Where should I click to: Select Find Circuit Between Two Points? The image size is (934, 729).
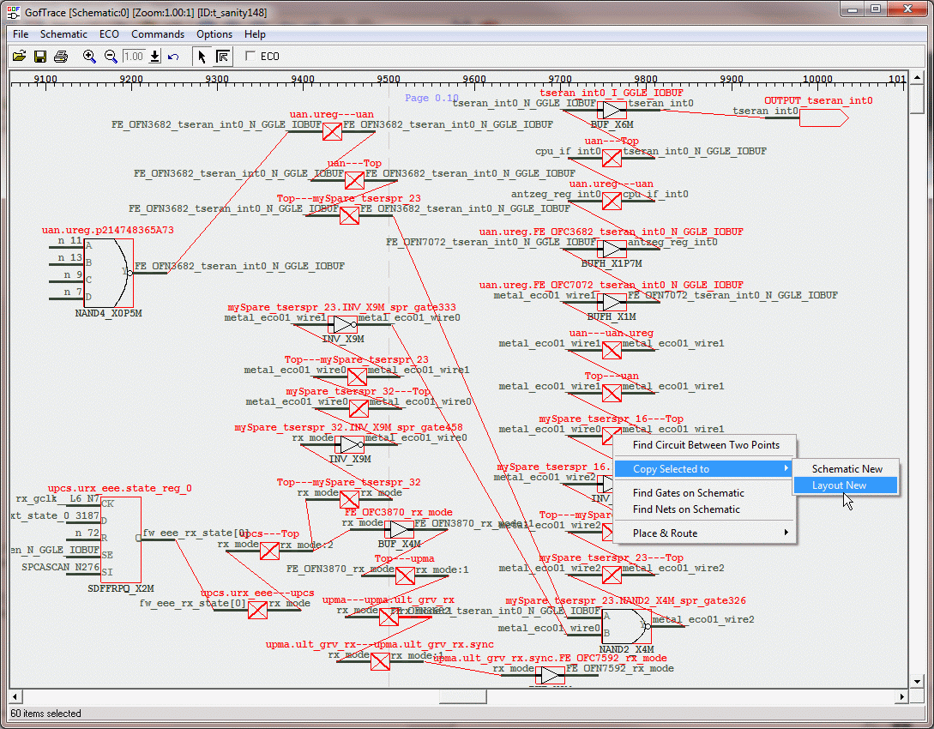(705, 445)
